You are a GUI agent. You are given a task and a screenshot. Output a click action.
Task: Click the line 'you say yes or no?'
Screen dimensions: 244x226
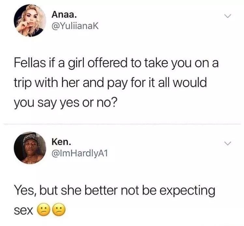65,103
